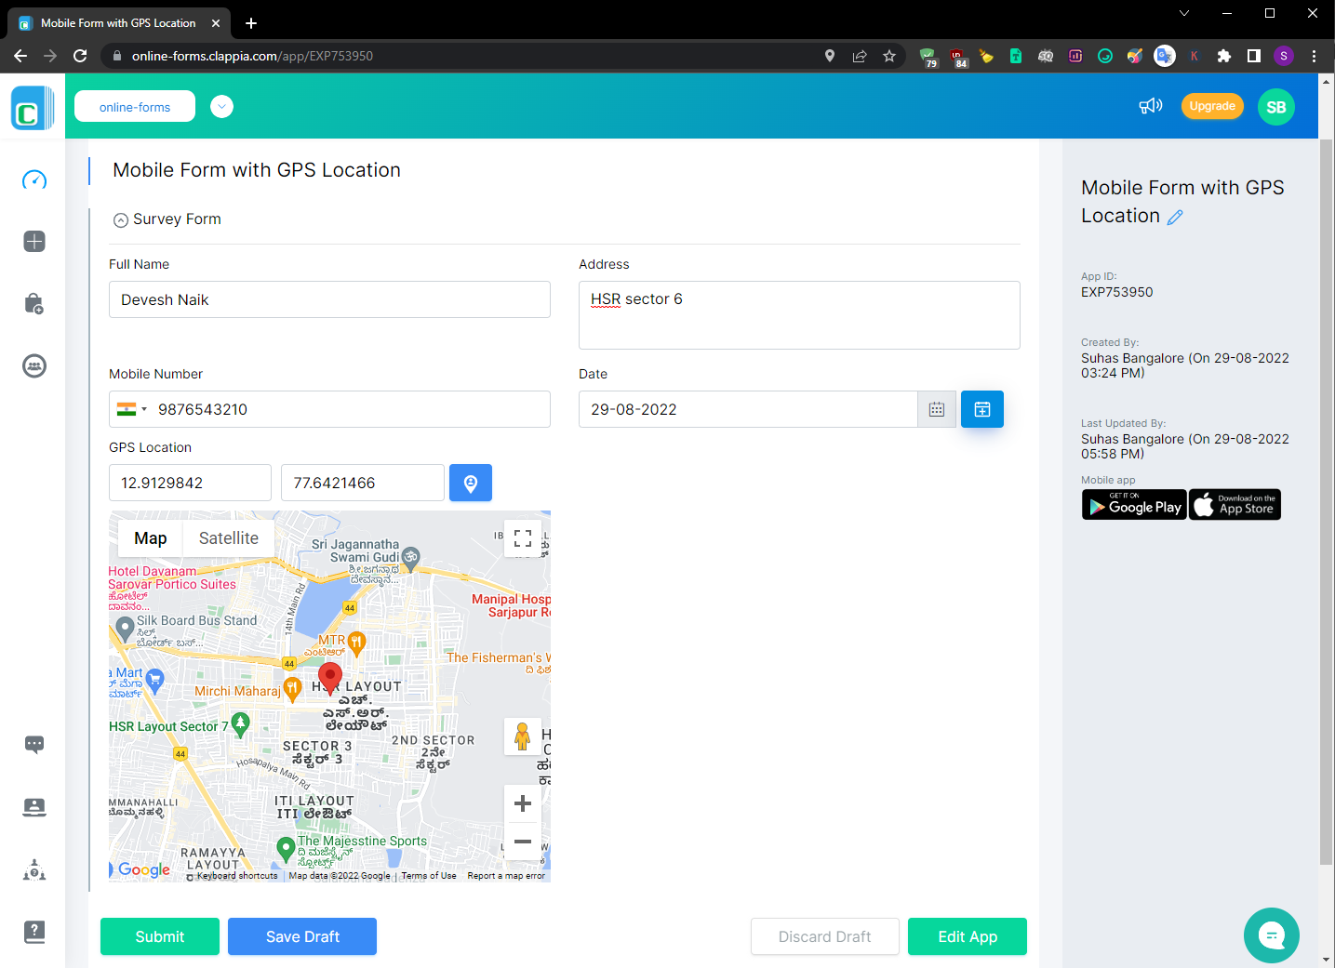This screenshot has width=1335, height=968.
Task: Open the create new app icon
Action: [33, 241]
